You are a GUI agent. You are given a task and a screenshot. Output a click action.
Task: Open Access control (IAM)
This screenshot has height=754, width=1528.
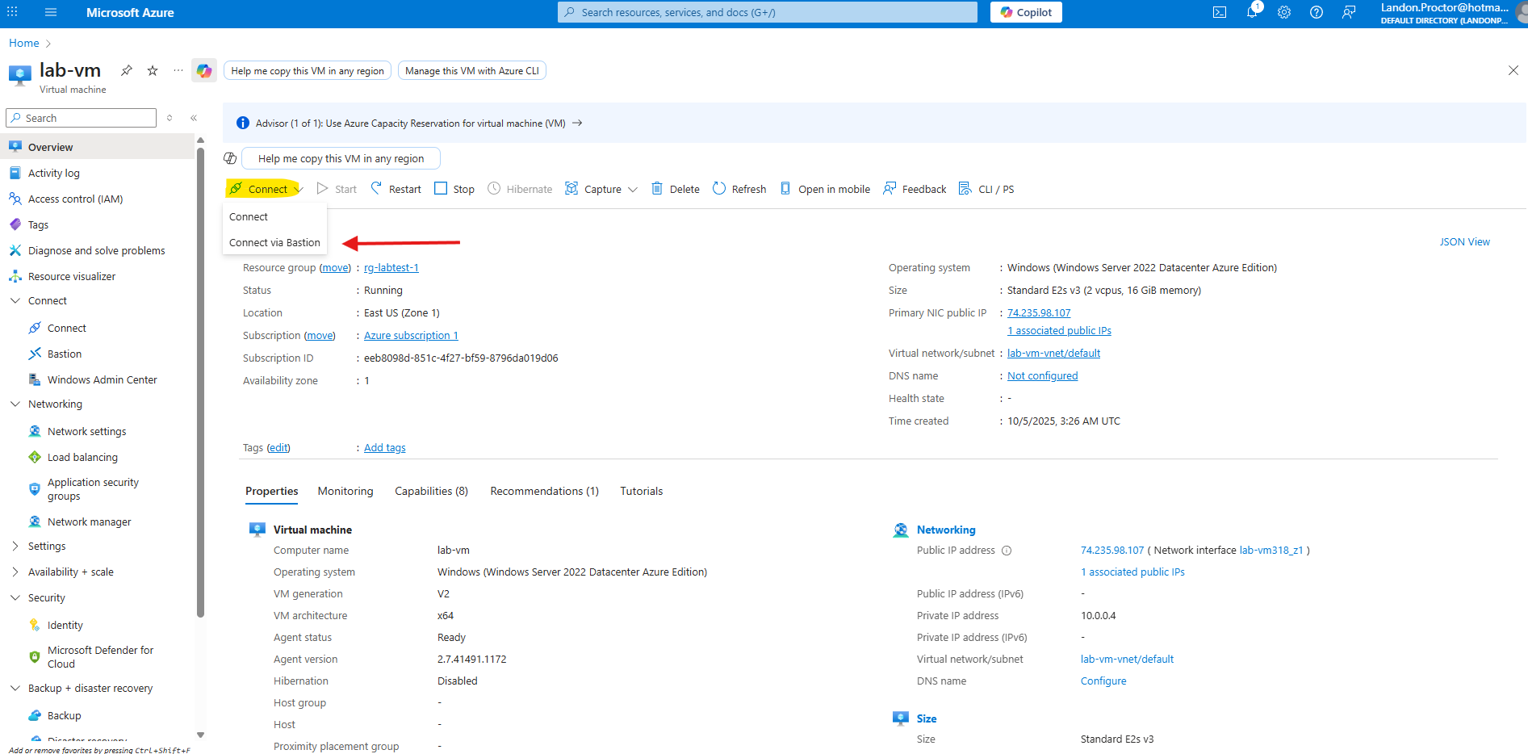pos(75,199)
